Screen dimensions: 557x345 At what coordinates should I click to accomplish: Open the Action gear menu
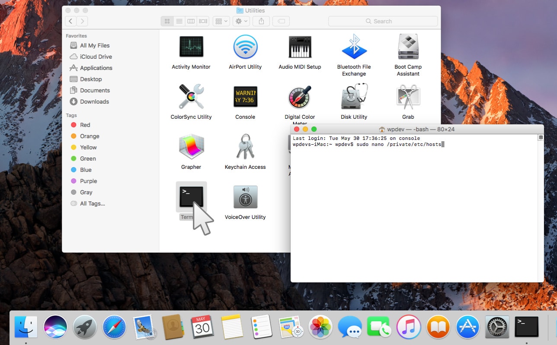(241, 21)
